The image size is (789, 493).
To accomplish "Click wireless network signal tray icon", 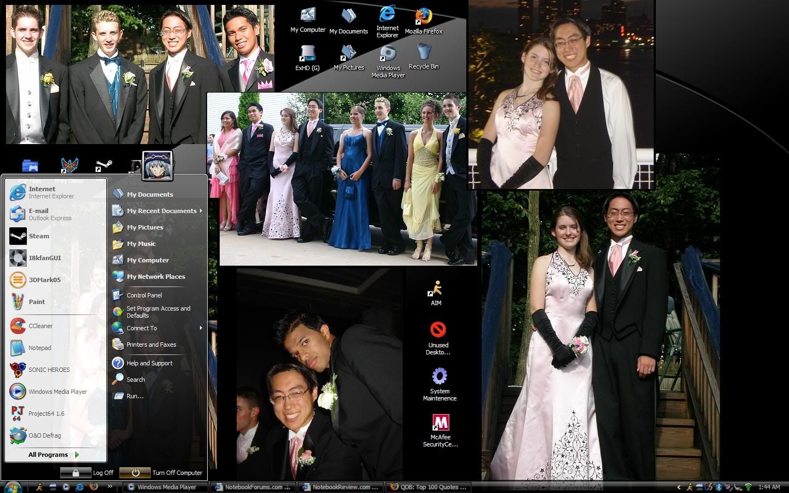I will (x=748, y=487).
